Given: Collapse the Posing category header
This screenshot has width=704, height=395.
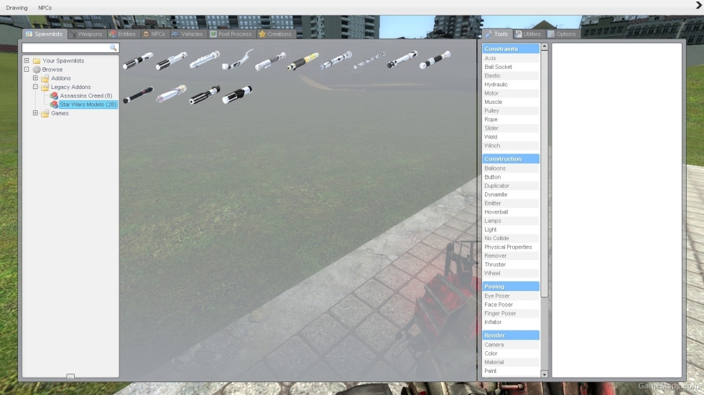Looking at the screenshot, I should click(x=511, y=286).
